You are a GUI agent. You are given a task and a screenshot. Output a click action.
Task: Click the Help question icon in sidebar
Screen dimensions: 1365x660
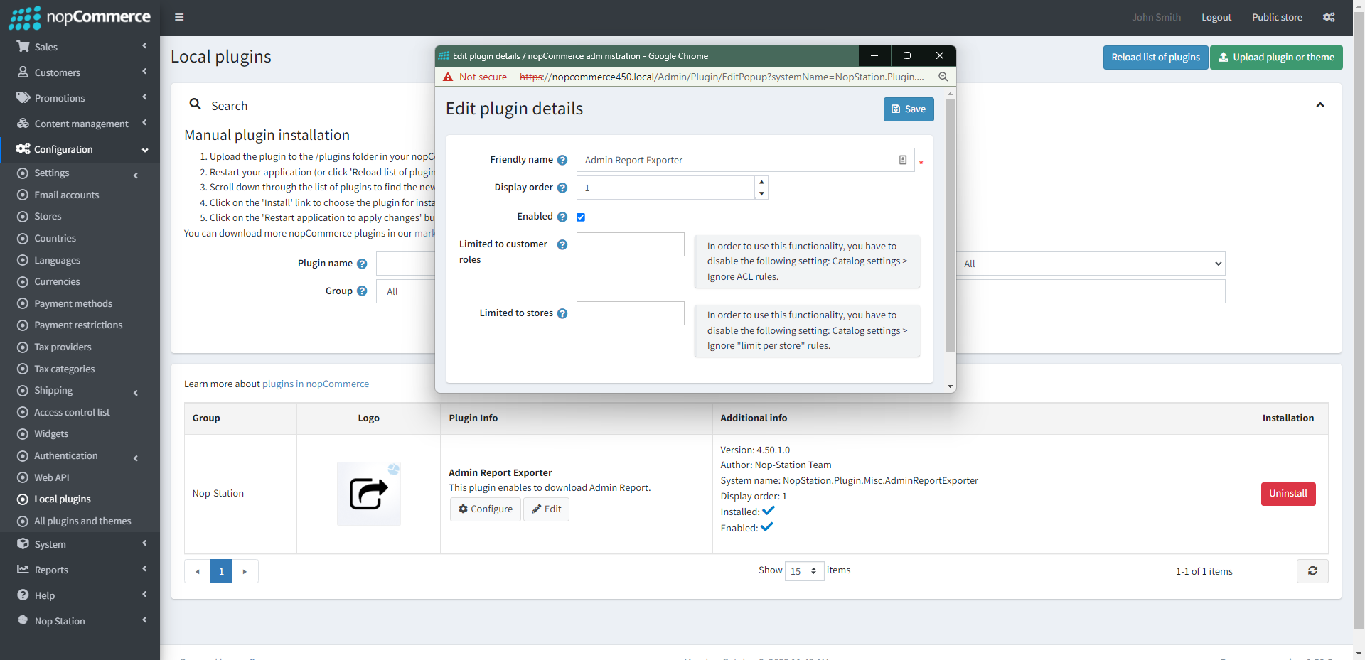click(x=23, y=595)
